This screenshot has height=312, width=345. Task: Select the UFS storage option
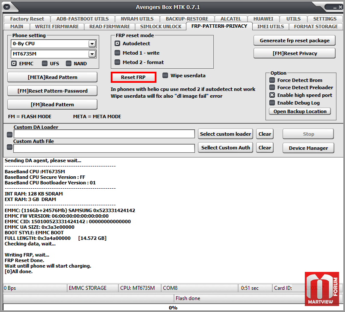(x=44, y=64)
